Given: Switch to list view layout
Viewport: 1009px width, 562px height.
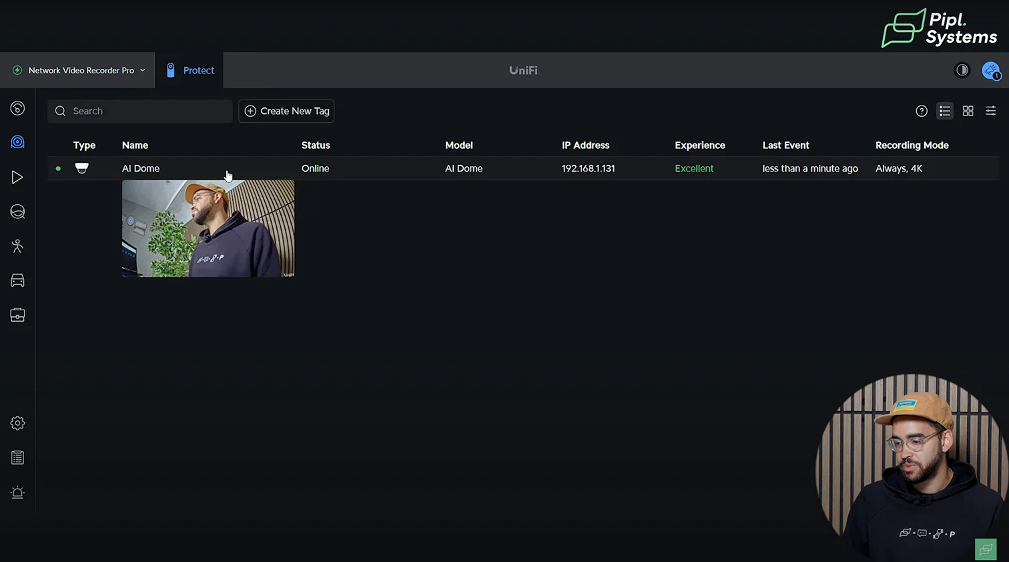Looking at the screenshot, I should pos(945,111).
